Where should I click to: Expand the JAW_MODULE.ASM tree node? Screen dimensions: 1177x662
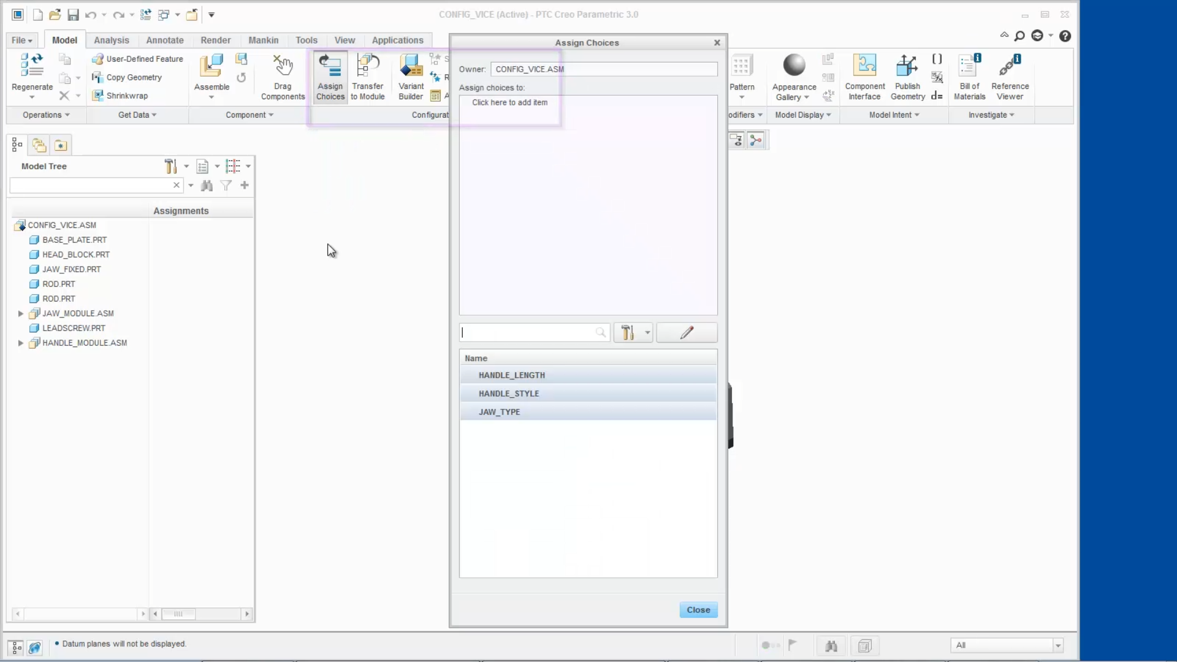coord(21,313)
